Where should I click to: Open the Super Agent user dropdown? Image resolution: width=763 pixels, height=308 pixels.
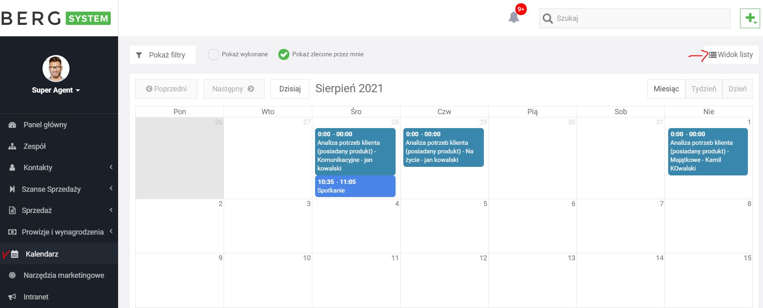56,90
